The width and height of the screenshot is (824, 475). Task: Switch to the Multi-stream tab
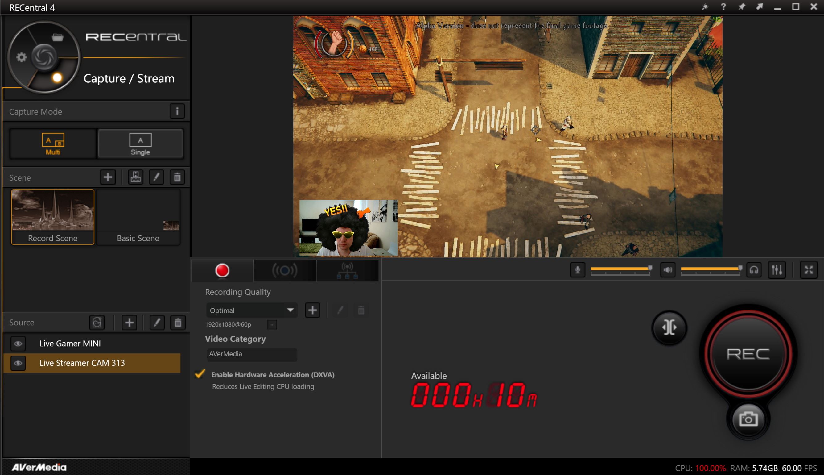pos(347,270)
